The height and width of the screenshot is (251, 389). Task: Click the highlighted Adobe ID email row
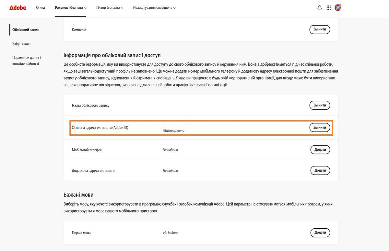pos(201,127)
